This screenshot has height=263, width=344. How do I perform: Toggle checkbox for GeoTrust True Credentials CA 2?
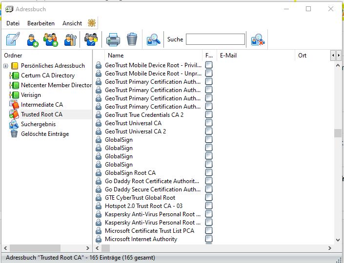coord(209,115)
